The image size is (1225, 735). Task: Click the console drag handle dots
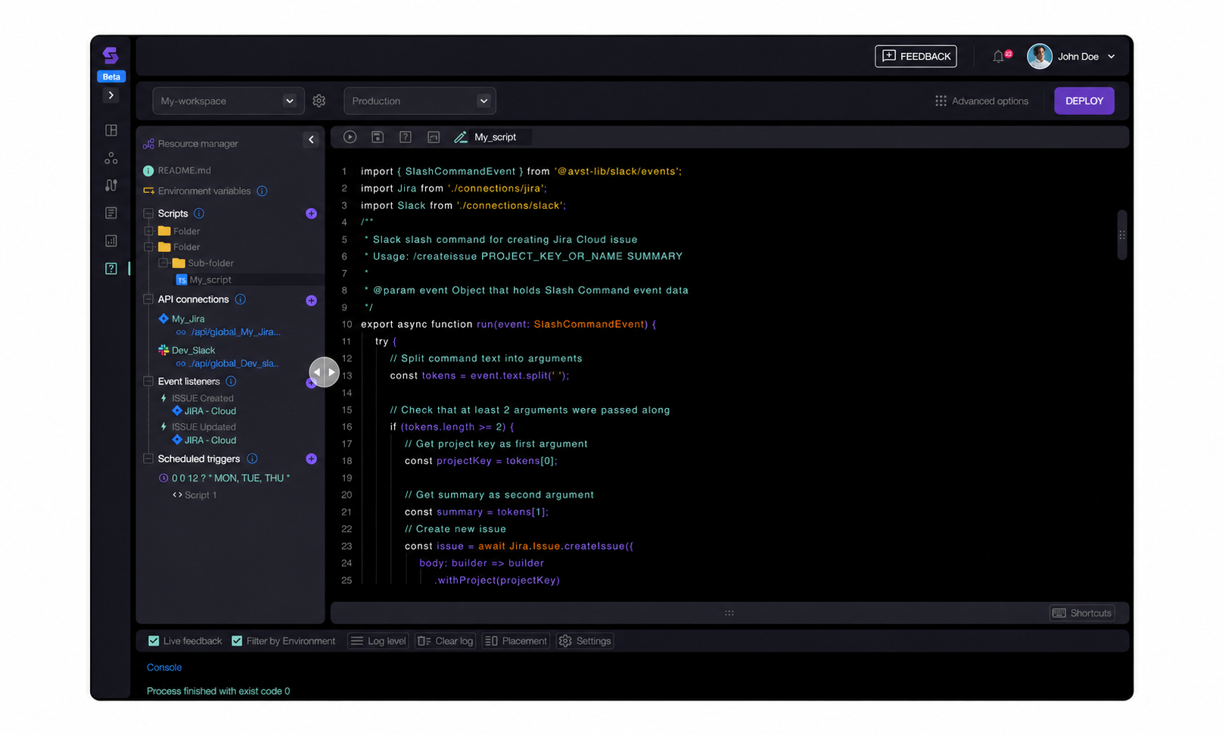click(729, 613)
